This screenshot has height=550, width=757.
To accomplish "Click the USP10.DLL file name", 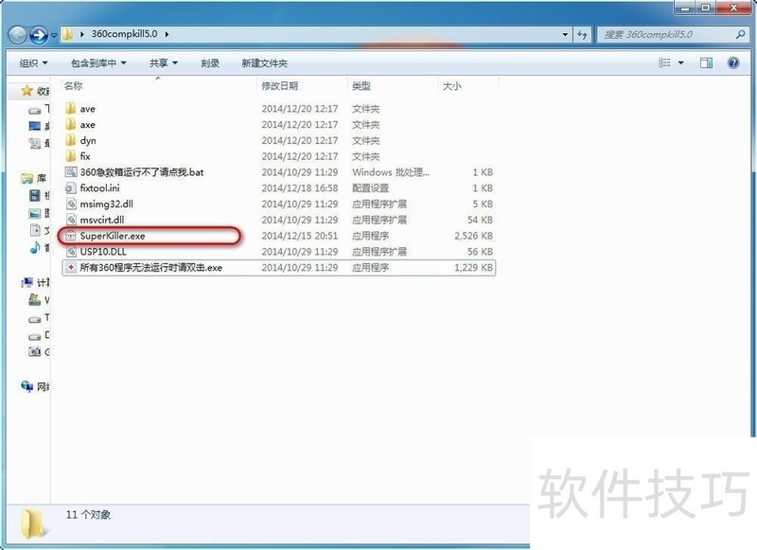I will pyautogui.click(x=103, y=252).
